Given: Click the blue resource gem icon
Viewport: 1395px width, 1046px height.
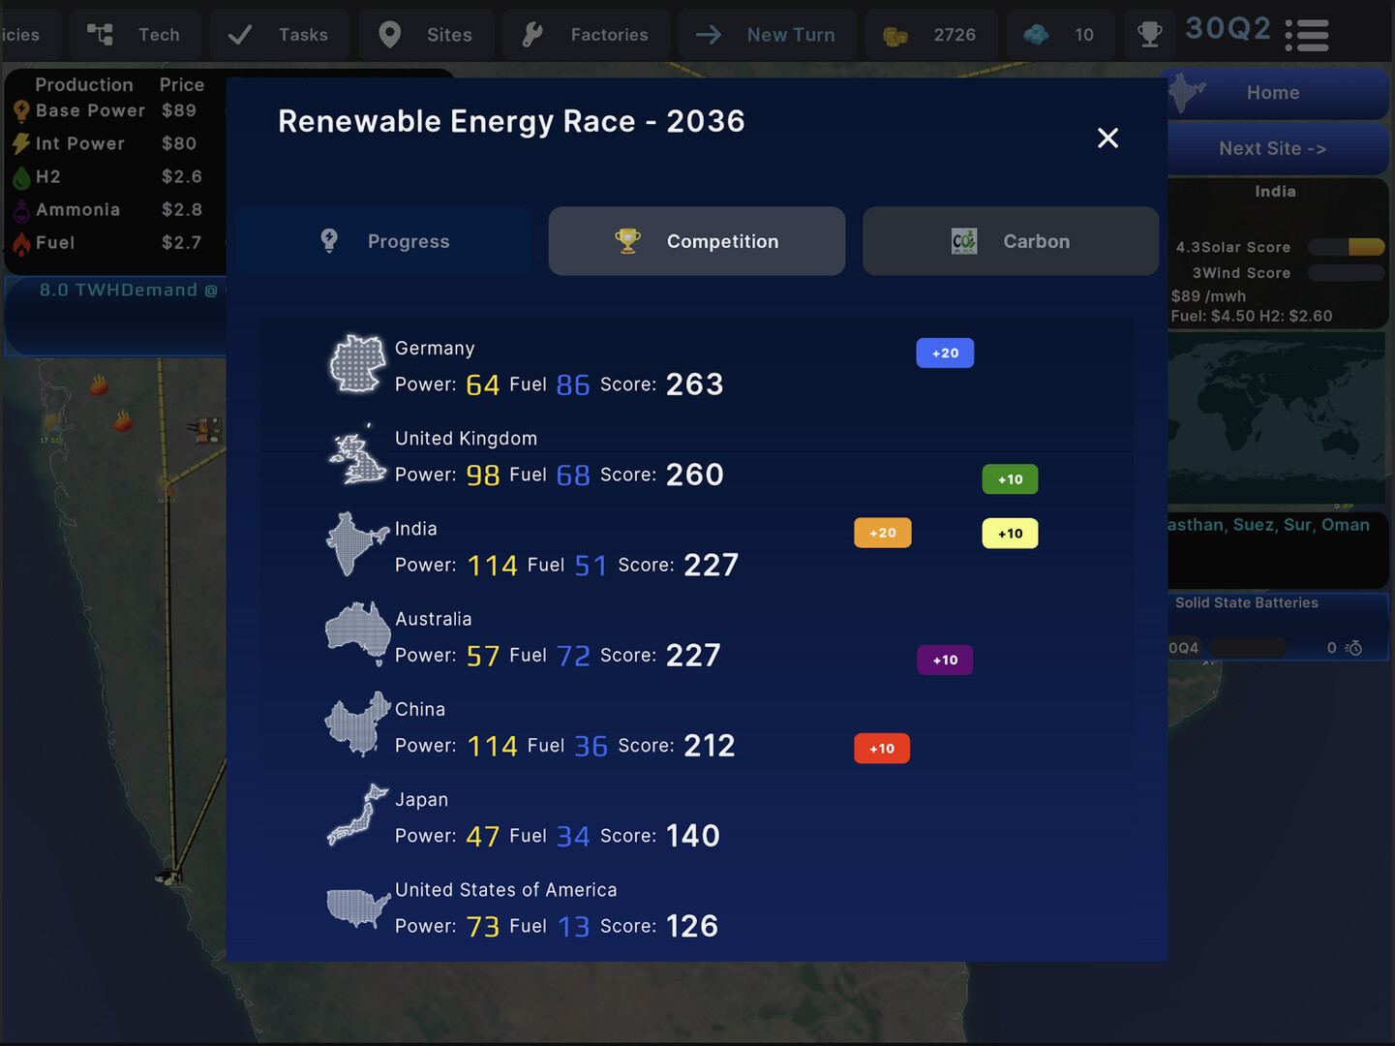Looking at the screenshot, I should tap(1037, 35).
